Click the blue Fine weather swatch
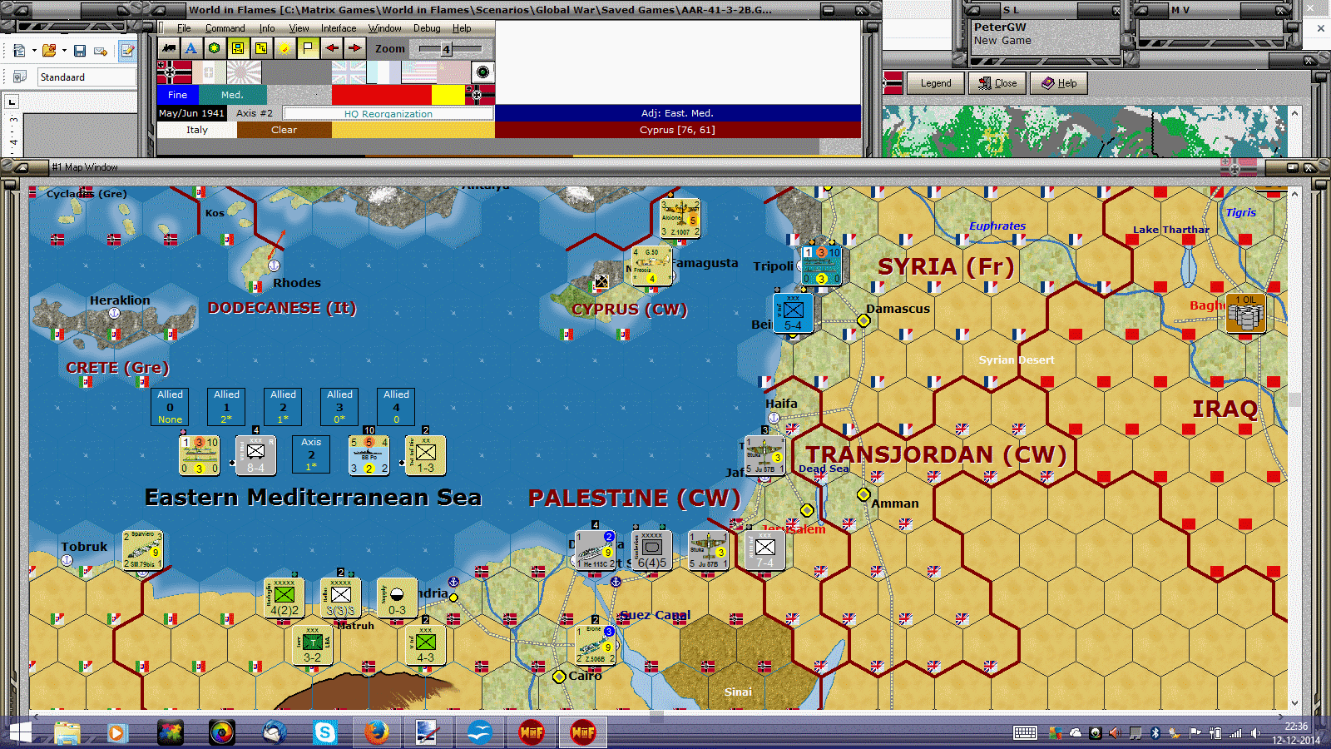This screenshot has width=1331, height=749. (178, 95)
